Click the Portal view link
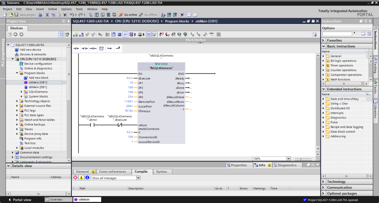The width and height of the screenshot is (379, 203). (21, 200)
